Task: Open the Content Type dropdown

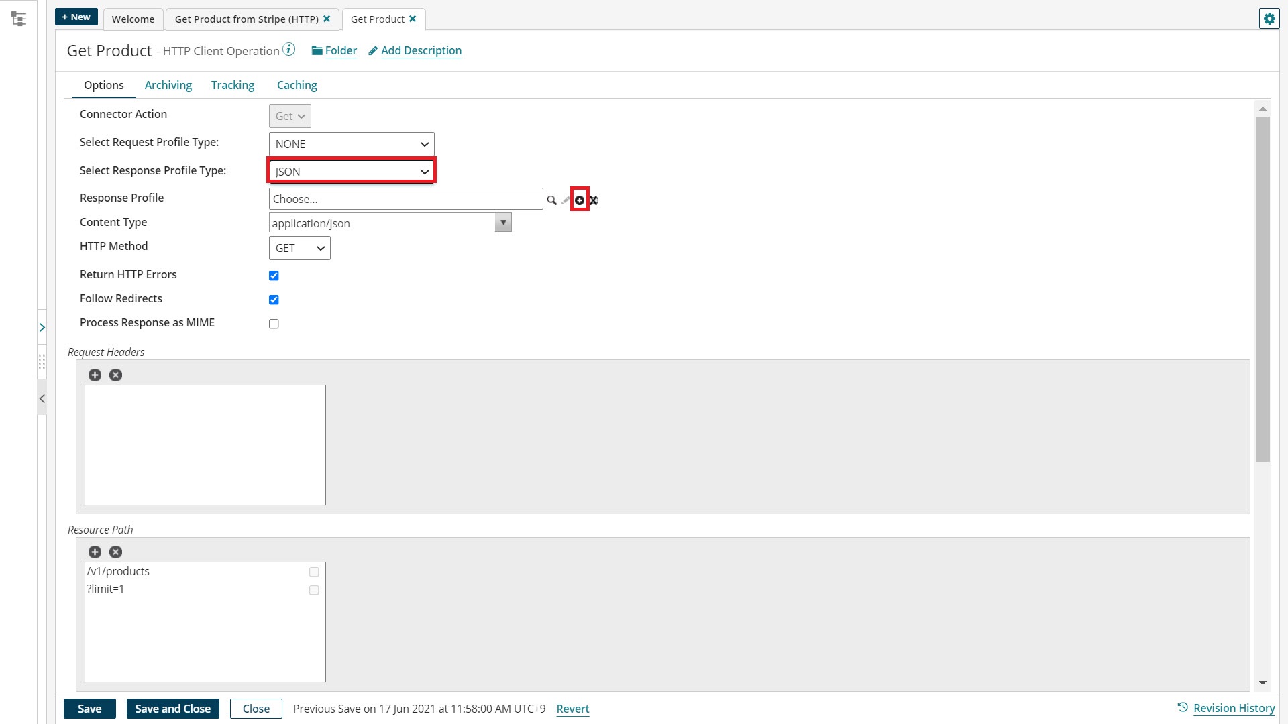Action: 502,222
